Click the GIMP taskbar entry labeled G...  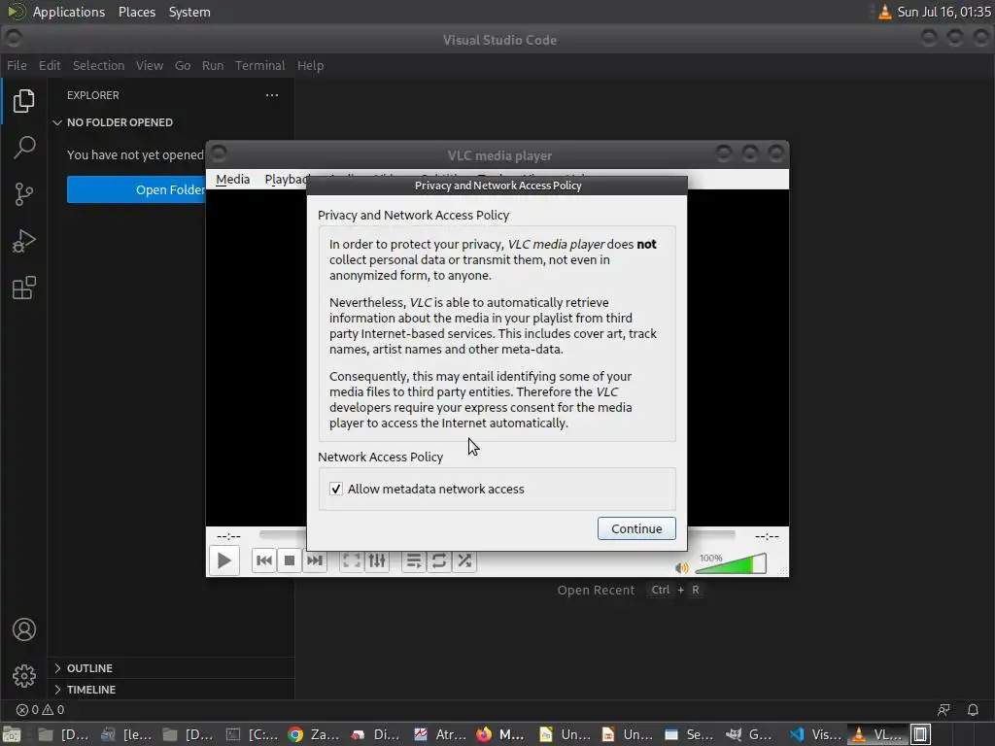click(750, 734)
